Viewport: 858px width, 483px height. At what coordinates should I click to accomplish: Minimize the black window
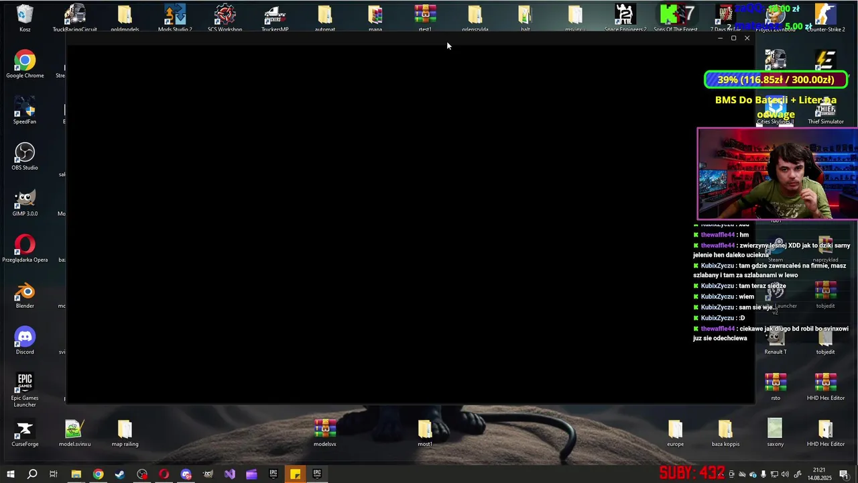coord(720,38)
